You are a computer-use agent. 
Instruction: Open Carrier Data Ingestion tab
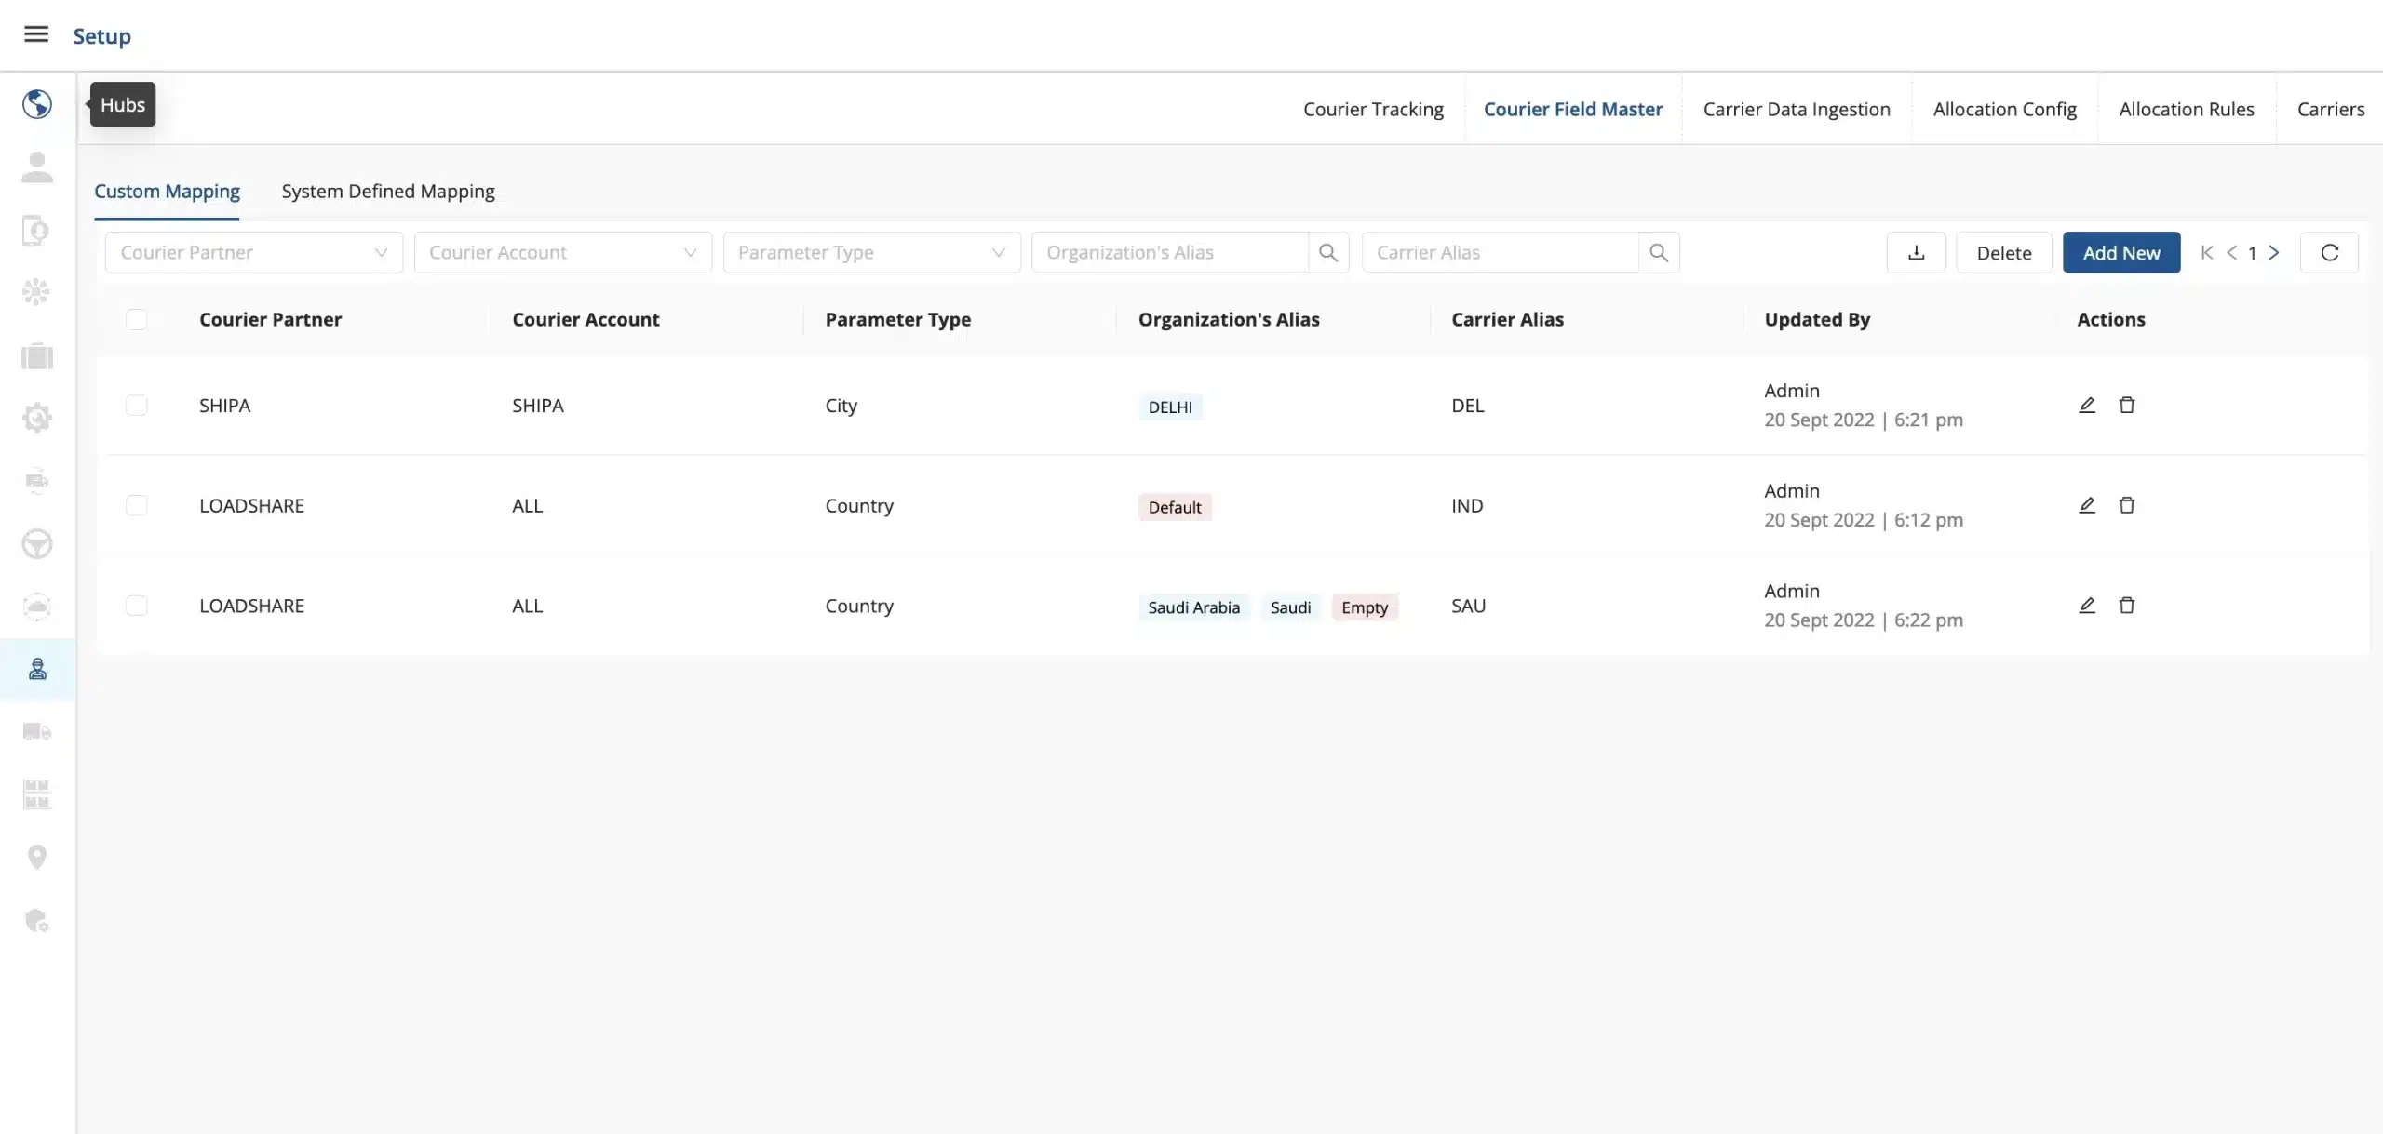pos(1797,109)
